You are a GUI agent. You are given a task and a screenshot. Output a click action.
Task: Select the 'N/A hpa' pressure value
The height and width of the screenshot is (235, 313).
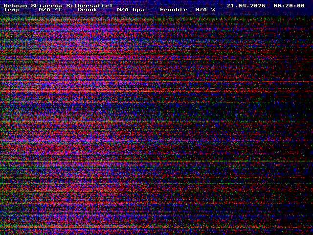pos(131,10)
